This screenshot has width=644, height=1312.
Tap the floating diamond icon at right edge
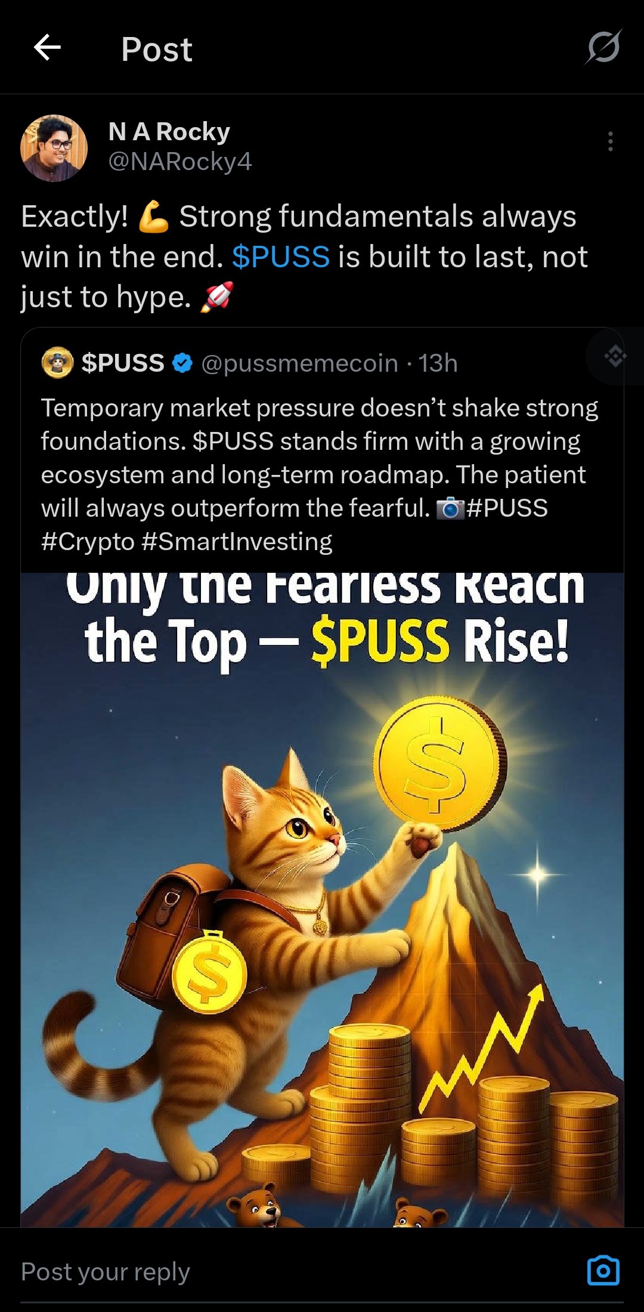click(x=615, y=357)
